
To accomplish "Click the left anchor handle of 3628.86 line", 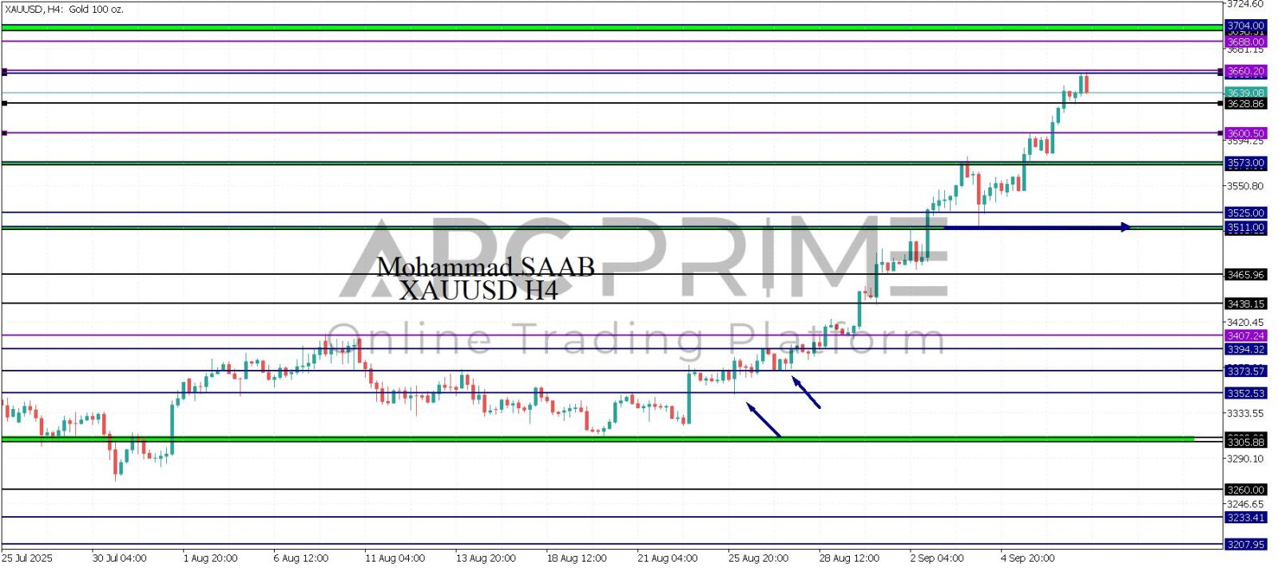I will 5,103.
